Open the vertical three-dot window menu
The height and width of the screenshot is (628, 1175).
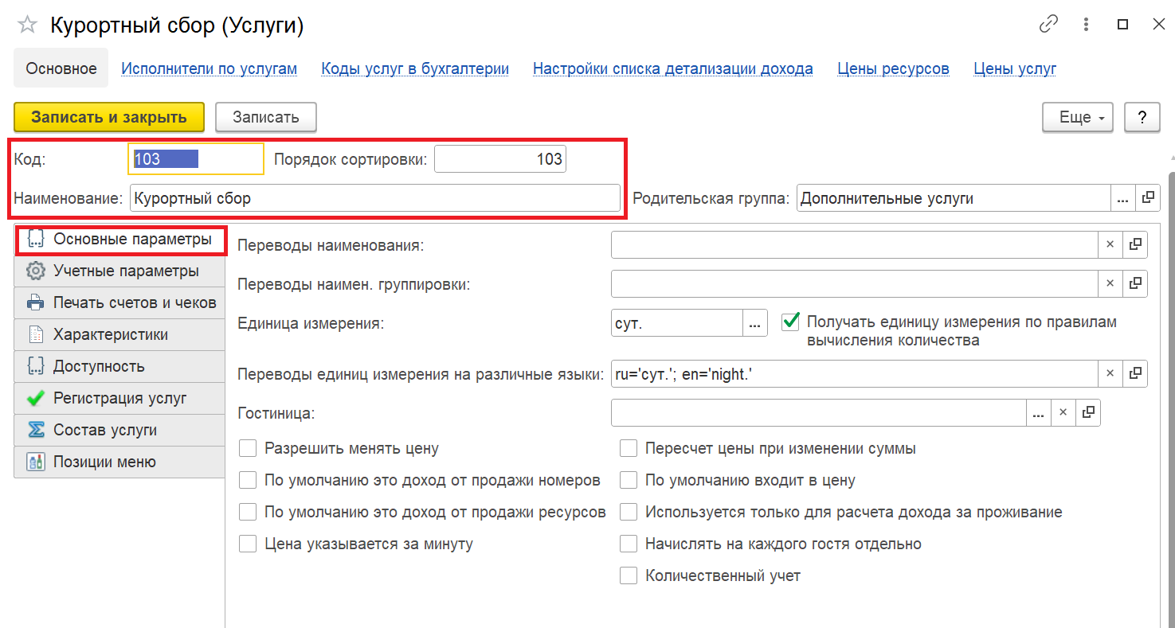[1087, 25]
